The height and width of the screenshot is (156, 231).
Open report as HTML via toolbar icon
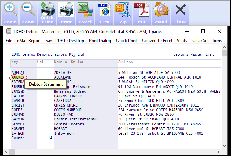coord(104,12)
